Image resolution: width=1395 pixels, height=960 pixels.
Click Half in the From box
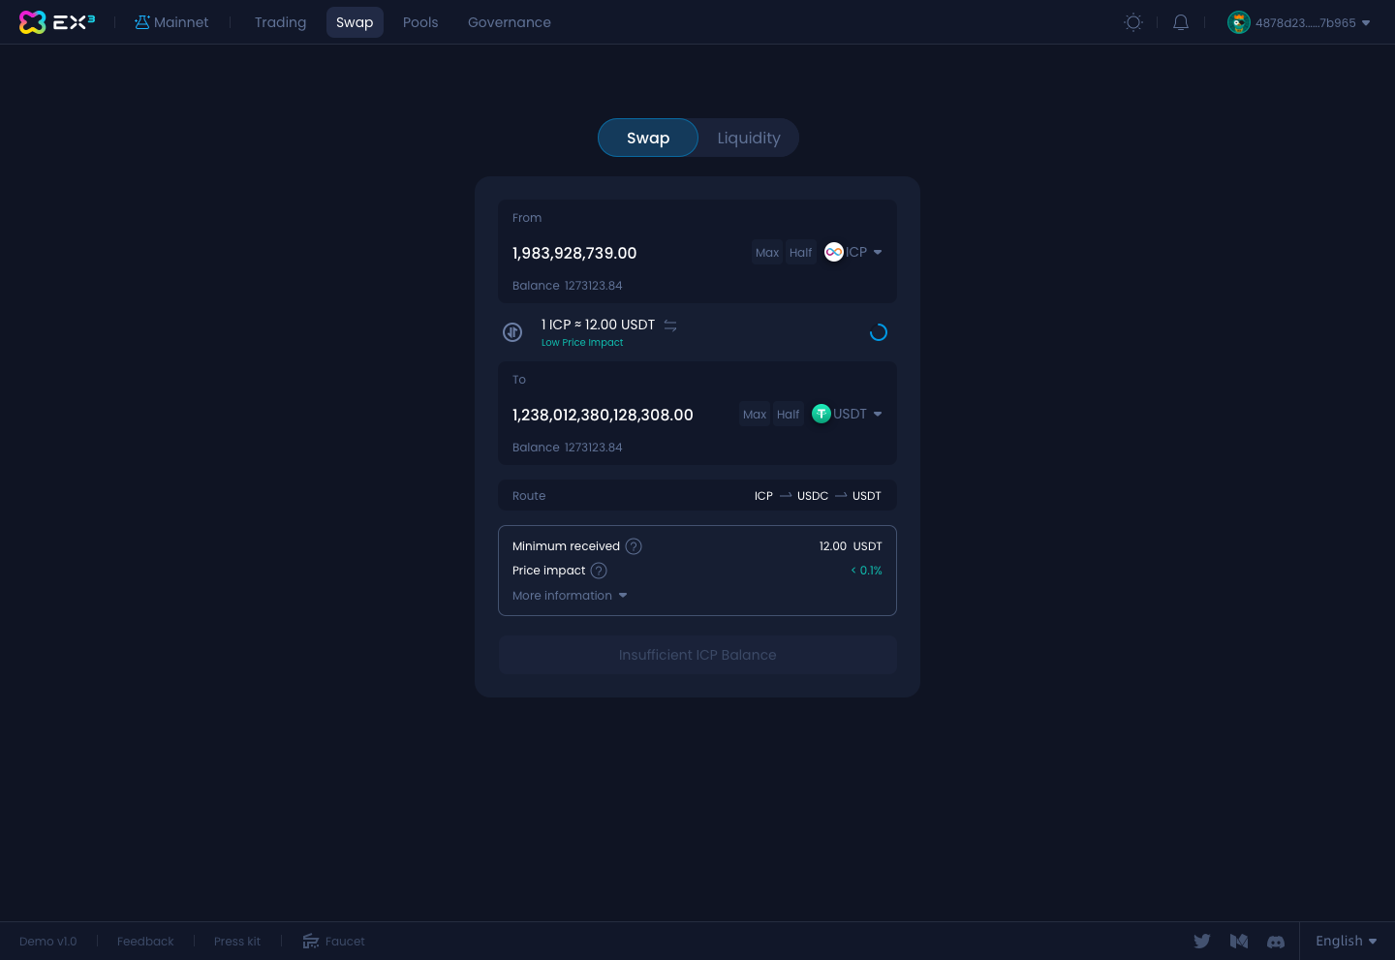801,253
